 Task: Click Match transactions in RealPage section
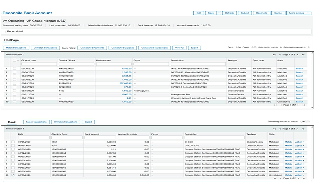pyautogui.click(x=16, y=48)
